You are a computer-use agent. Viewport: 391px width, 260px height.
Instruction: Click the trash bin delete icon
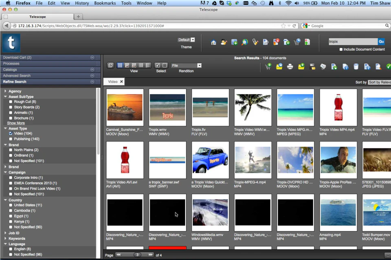click(x=356, y=67)
